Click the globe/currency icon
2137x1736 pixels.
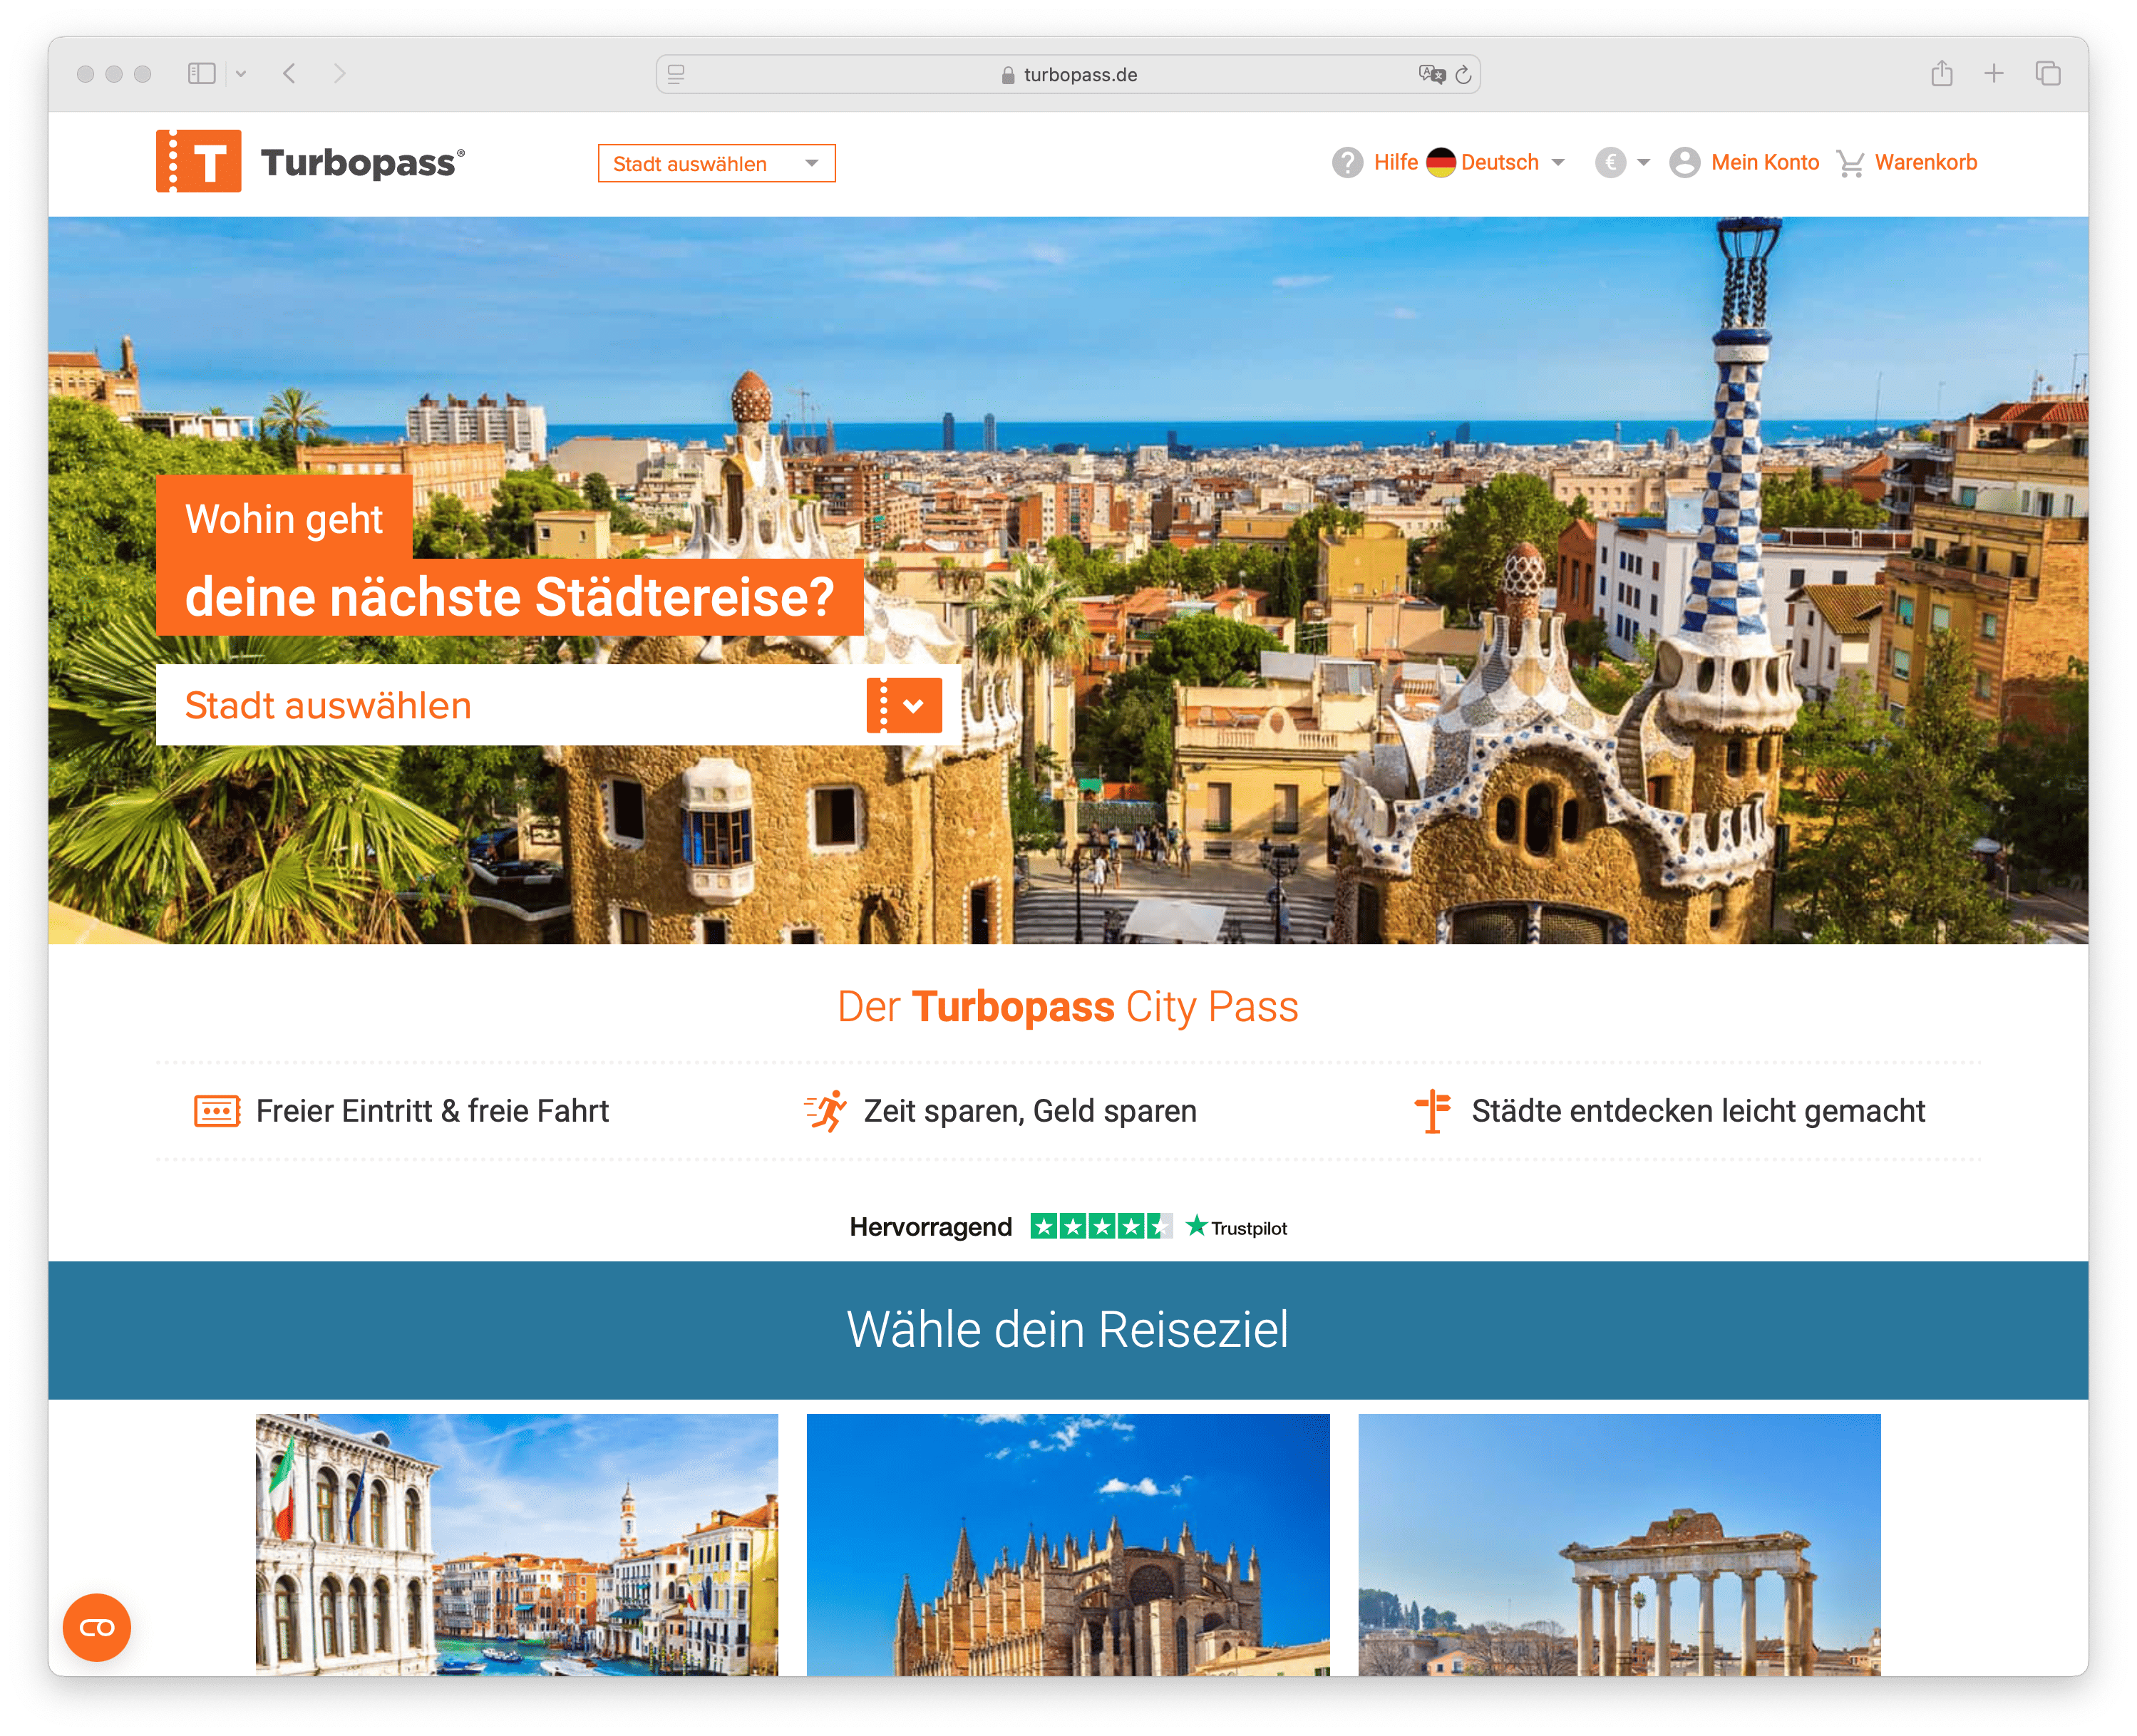[x=1612, y=163]
